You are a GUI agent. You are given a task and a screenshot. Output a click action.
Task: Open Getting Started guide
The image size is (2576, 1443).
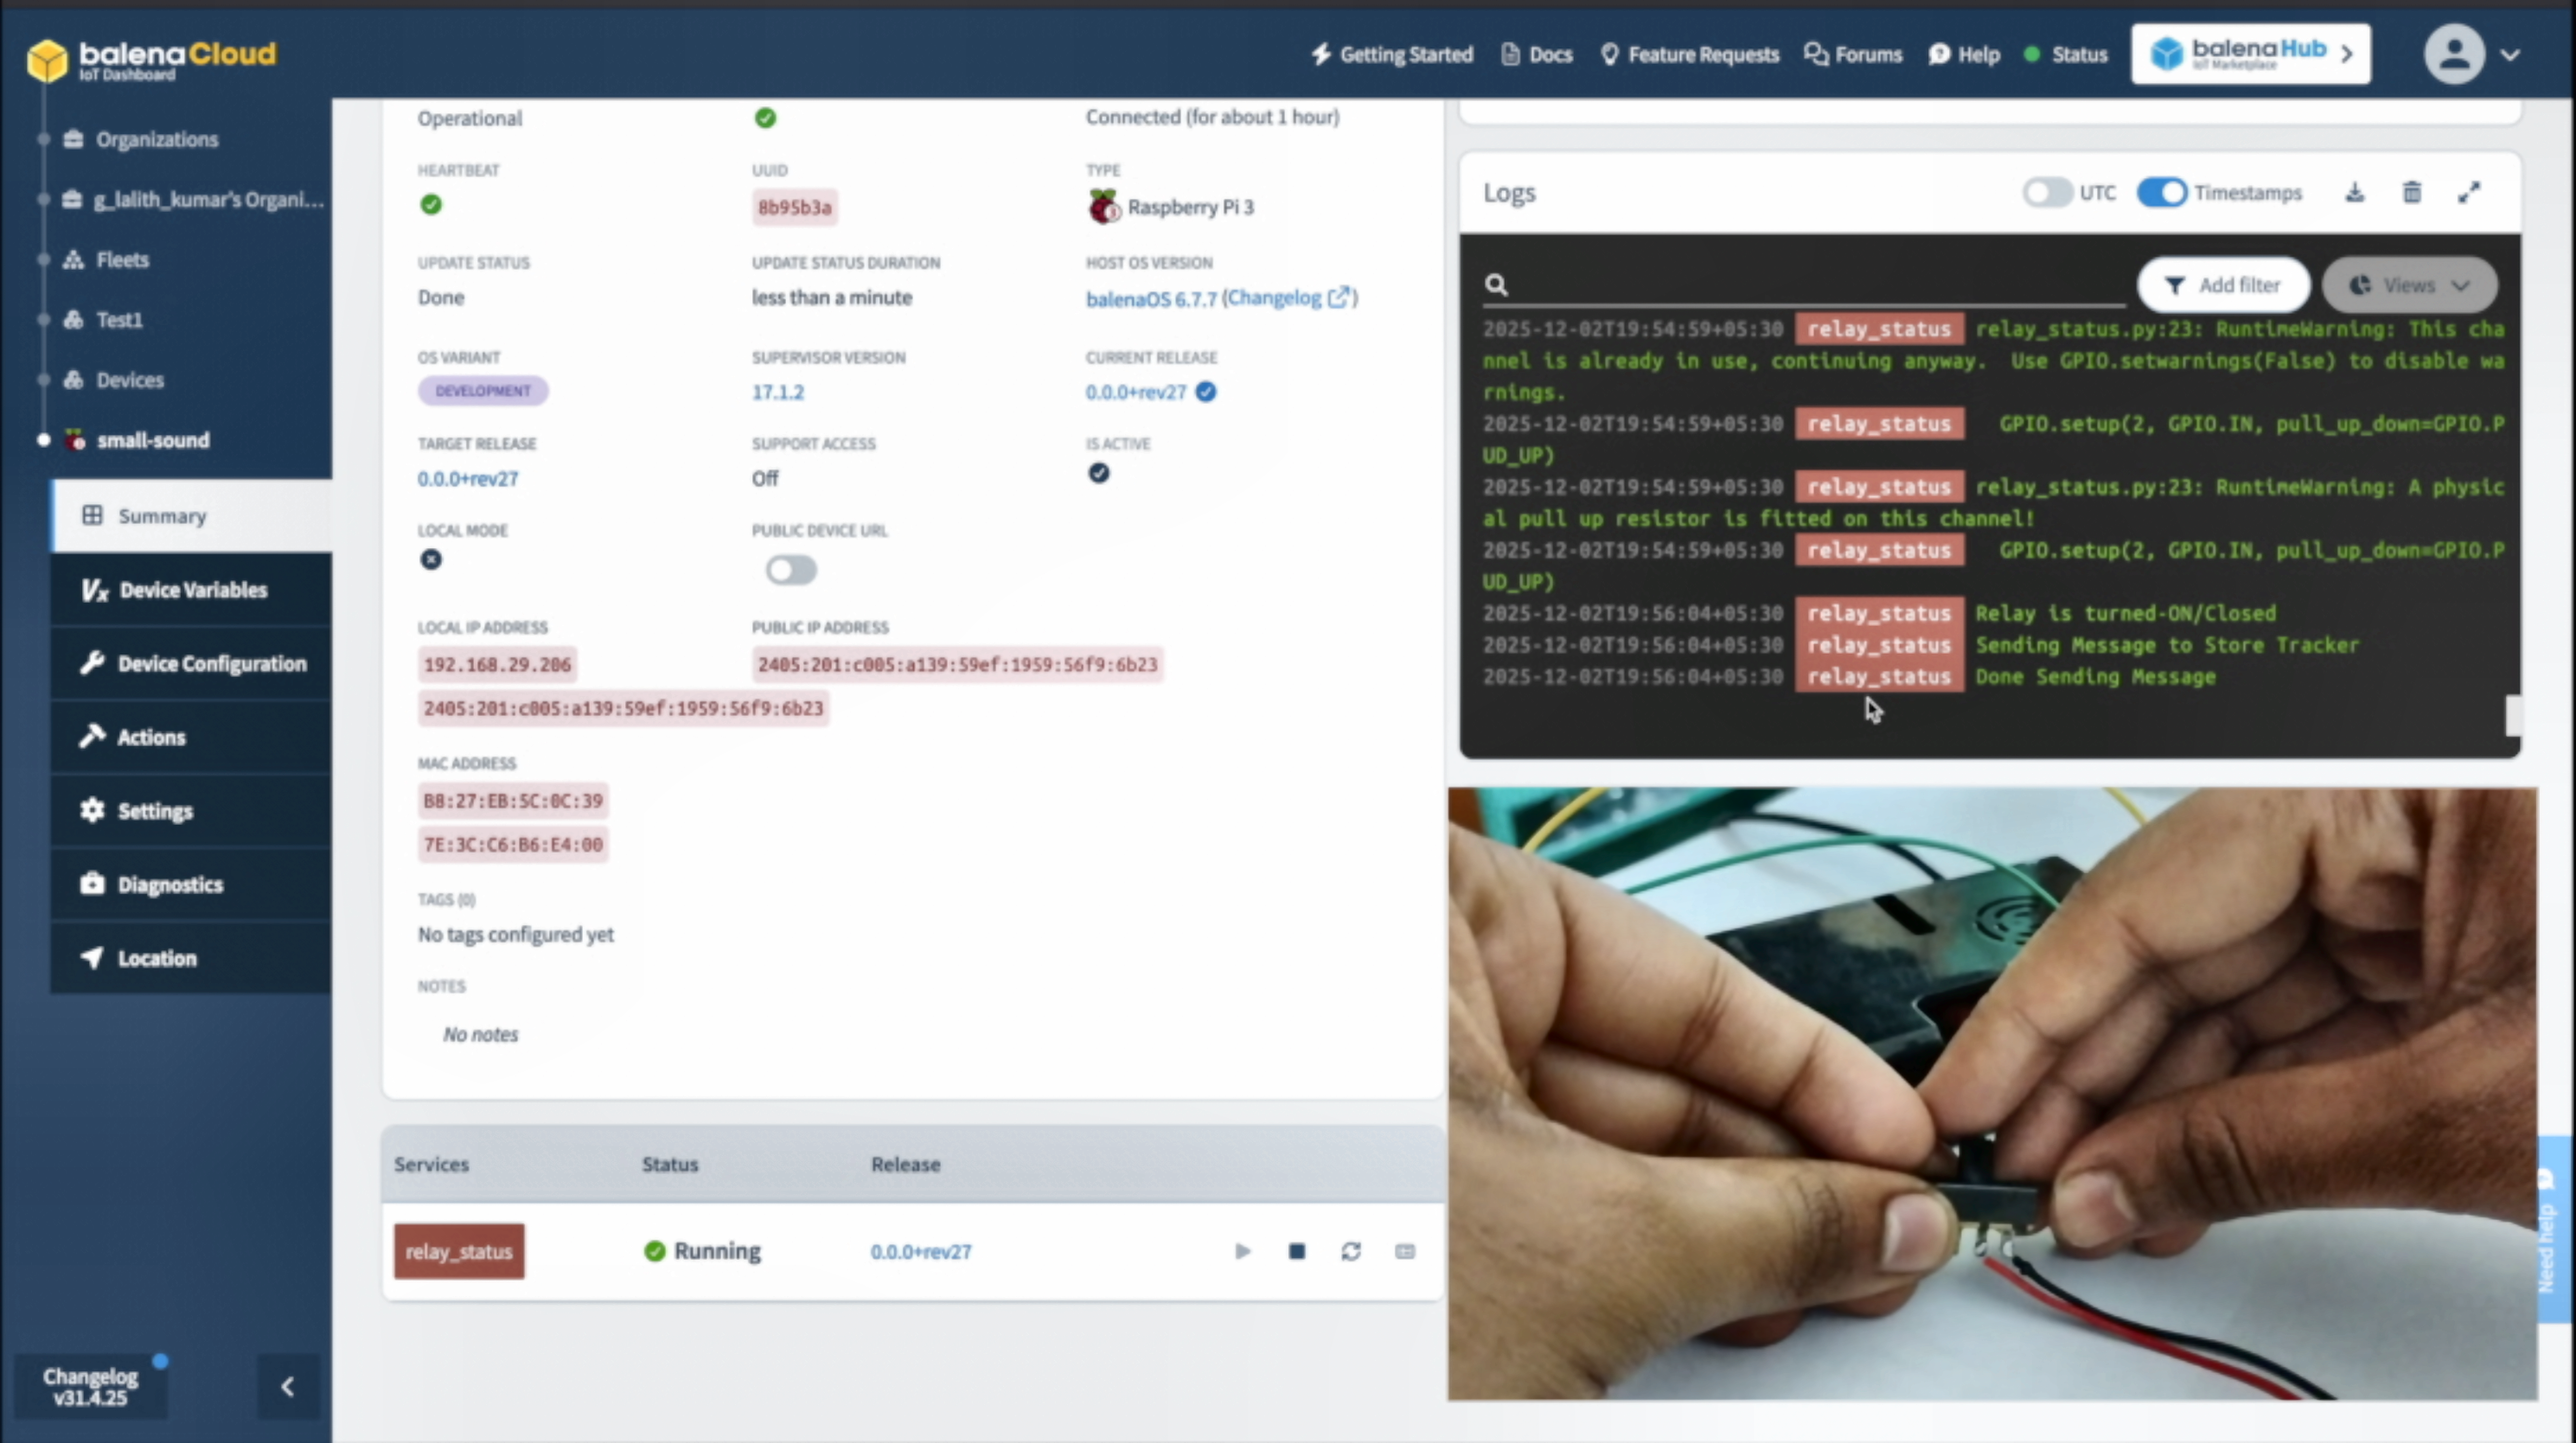(1392, 55)
